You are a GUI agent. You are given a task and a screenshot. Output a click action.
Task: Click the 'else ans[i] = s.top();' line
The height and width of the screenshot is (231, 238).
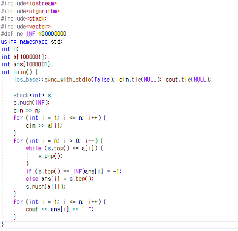(60, 179)
